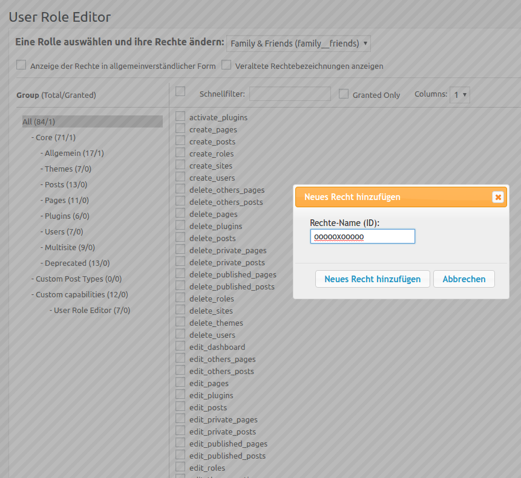Click the Rechte-Name (ID) input field

pyautogui.click(x=362, y=236)
